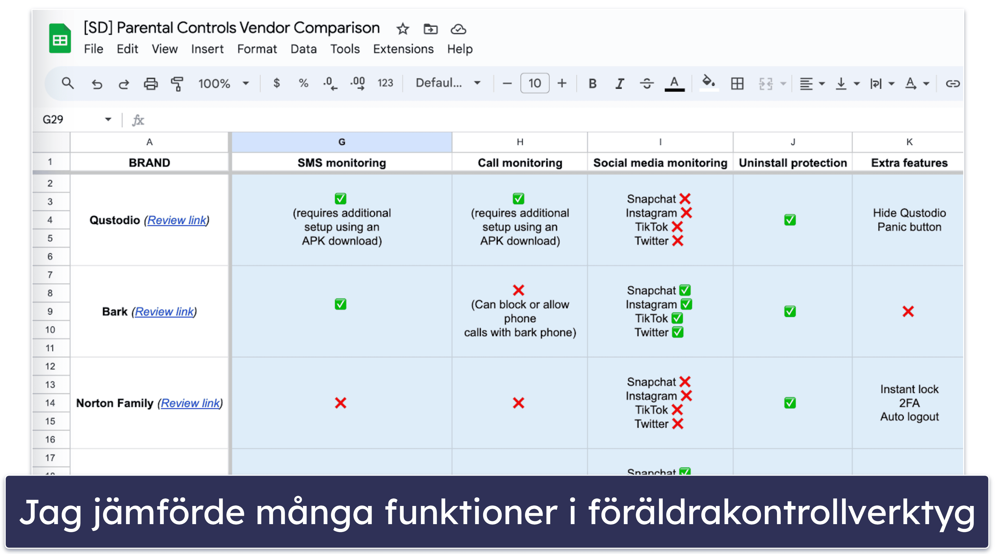Screen dimensions: 997x554
Task: Expand the text wrapping dropdown arrow
Action: point(891,83)
